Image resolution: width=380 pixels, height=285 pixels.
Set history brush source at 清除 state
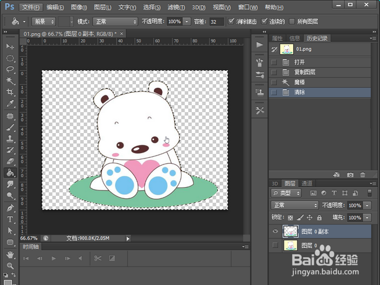coord(274,93)
